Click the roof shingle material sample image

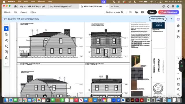137,73
